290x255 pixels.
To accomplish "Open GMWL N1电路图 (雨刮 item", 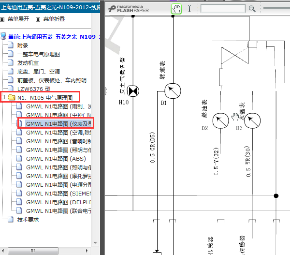I will [58, 106].
